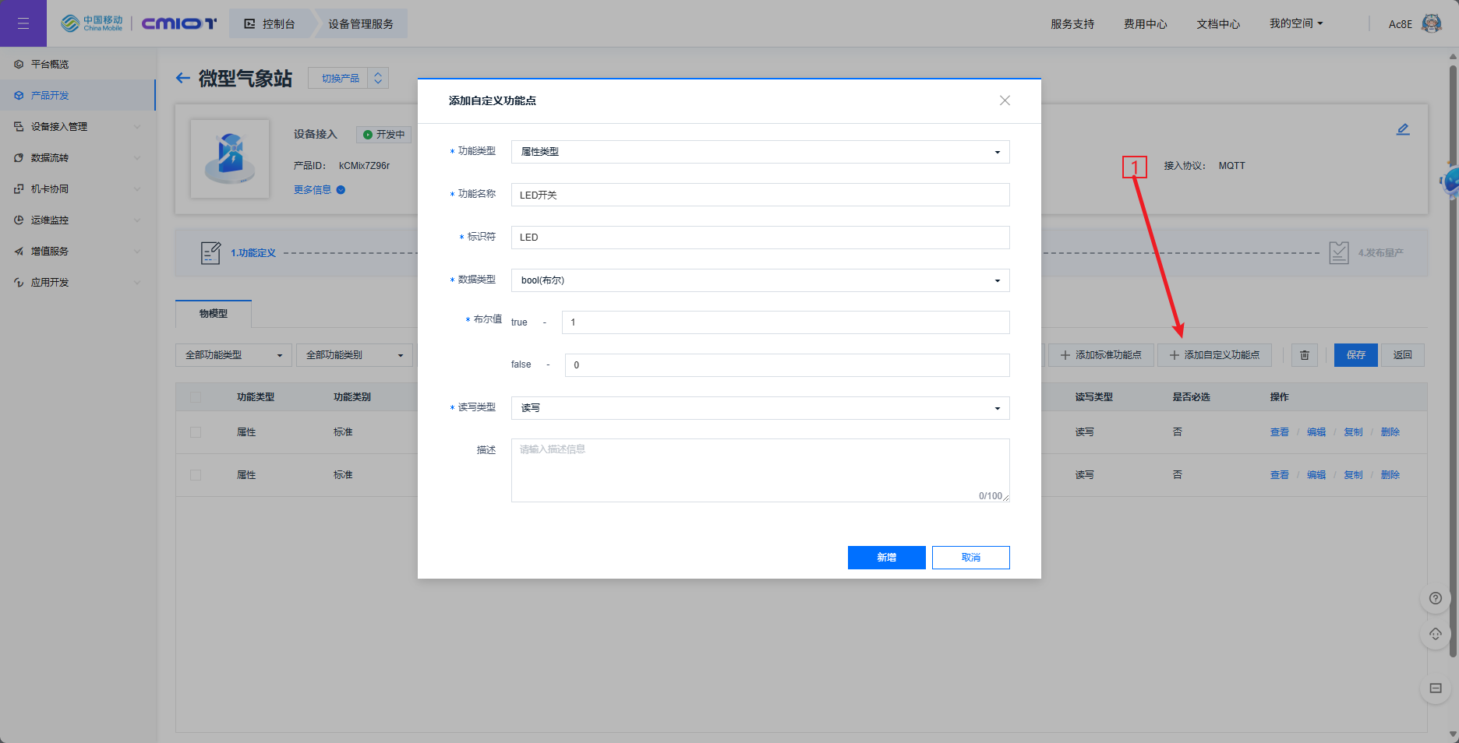
Task: Open 服务支持 in the top menu
Action: point(1072,24)
